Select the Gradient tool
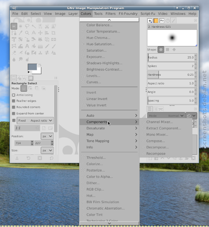Image resolution: width=209 pixels, height=227 pixels. click(40, 46)
